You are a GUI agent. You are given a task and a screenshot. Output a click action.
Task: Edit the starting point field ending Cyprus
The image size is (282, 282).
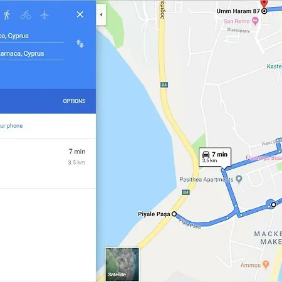click(x=32, y=36)
